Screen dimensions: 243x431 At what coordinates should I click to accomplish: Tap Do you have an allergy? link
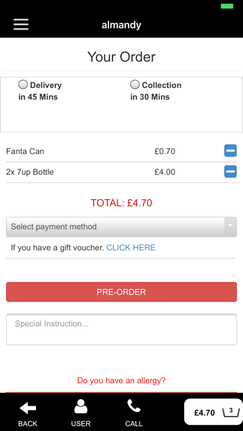click(122, 381)
